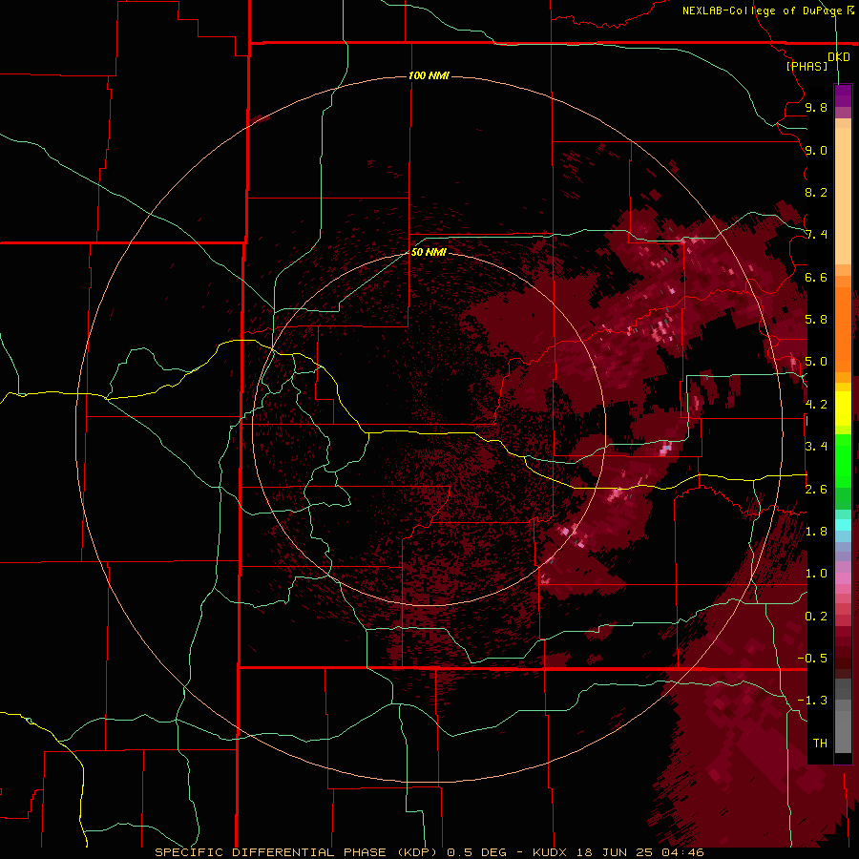The image size is (859, 859).
Task: Click the -1.3 value on the scale
Action: point(812,701)
